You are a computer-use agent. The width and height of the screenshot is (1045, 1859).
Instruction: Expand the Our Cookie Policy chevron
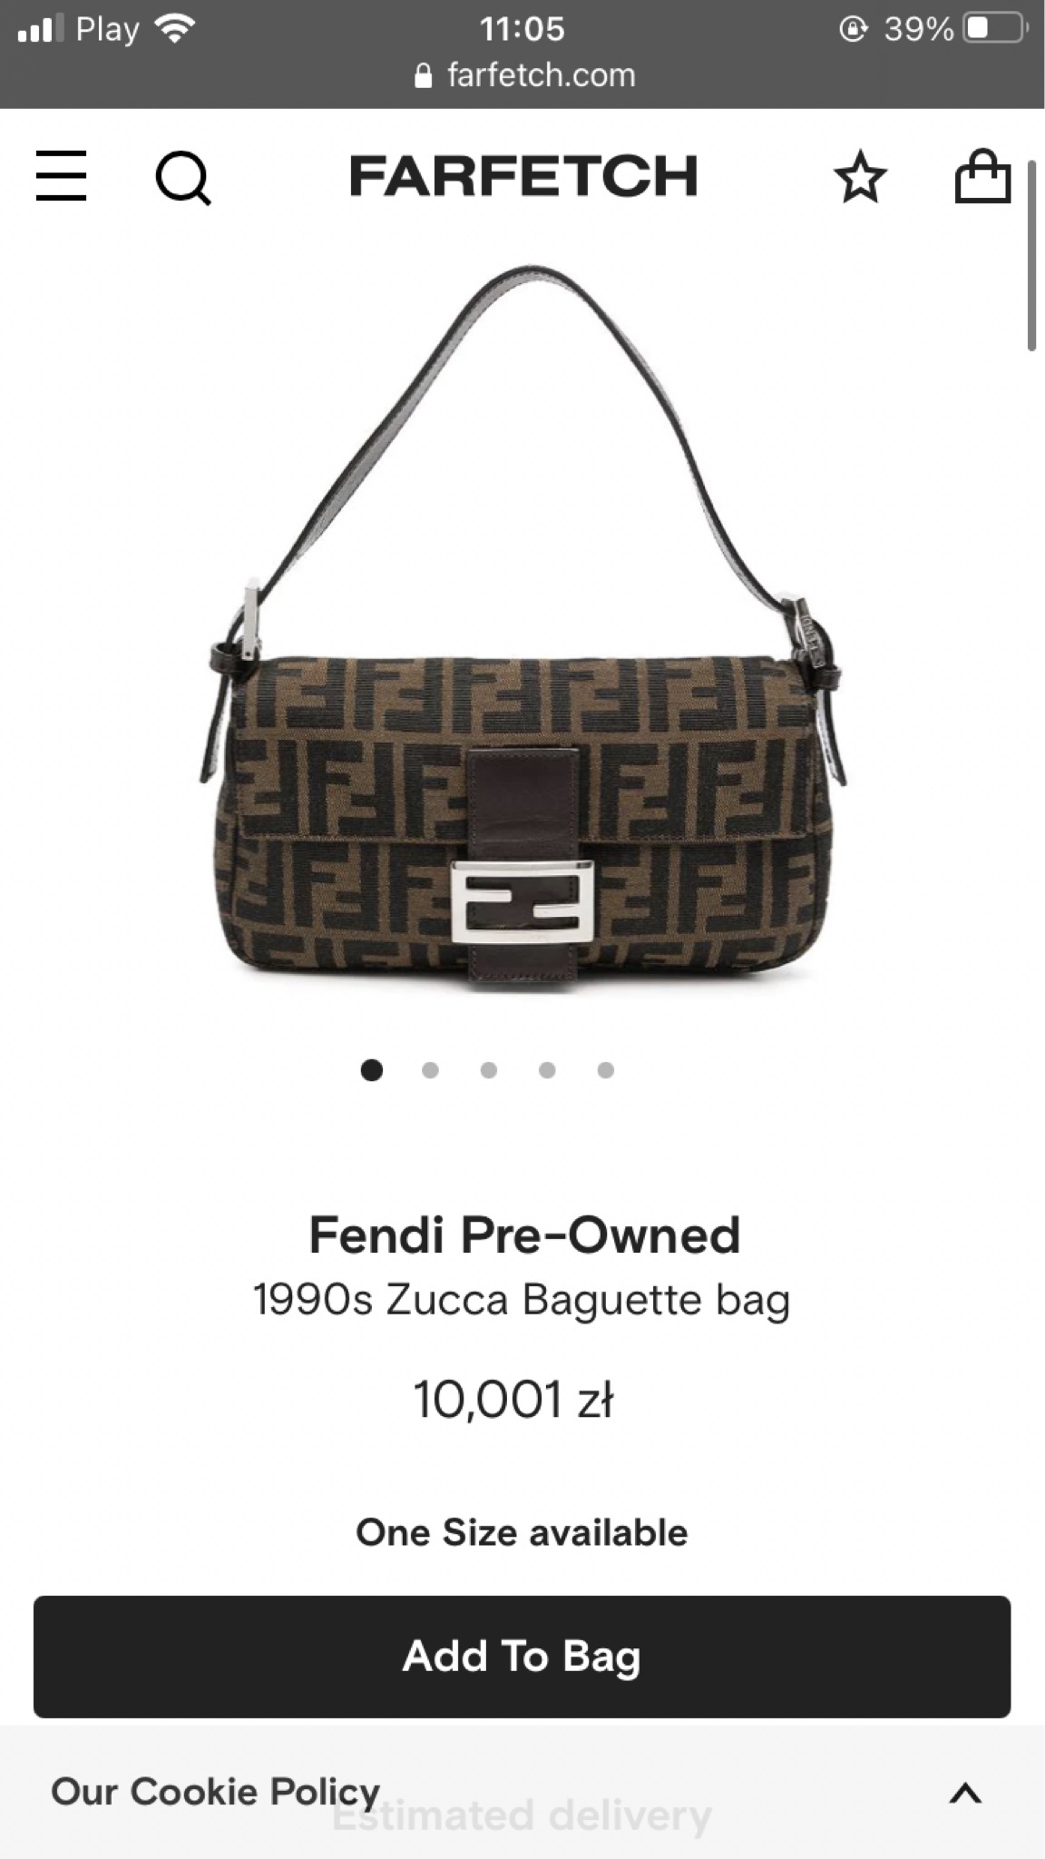pos(965,1793)
